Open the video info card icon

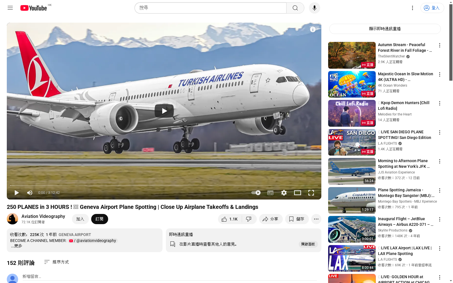(313, 29)
